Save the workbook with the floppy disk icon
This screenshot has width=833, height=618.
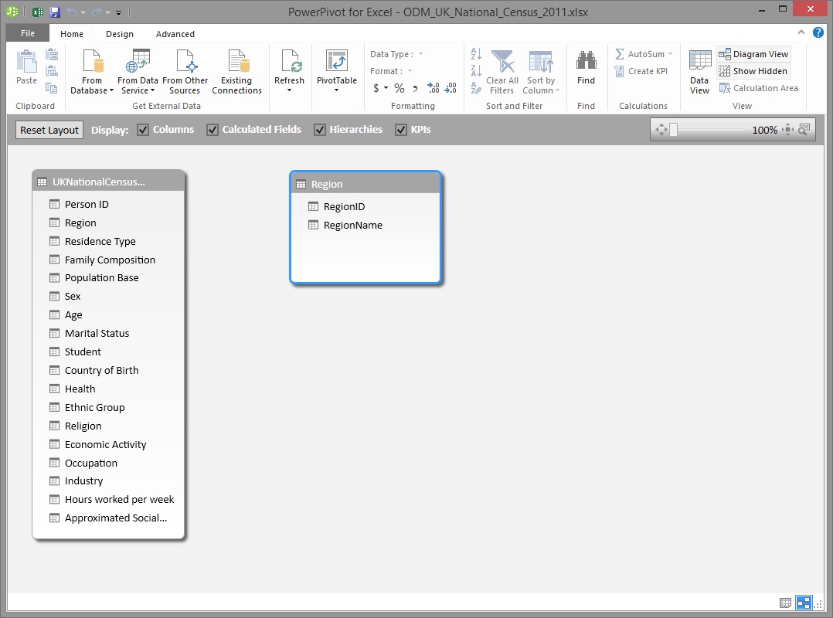coord(54,12)
